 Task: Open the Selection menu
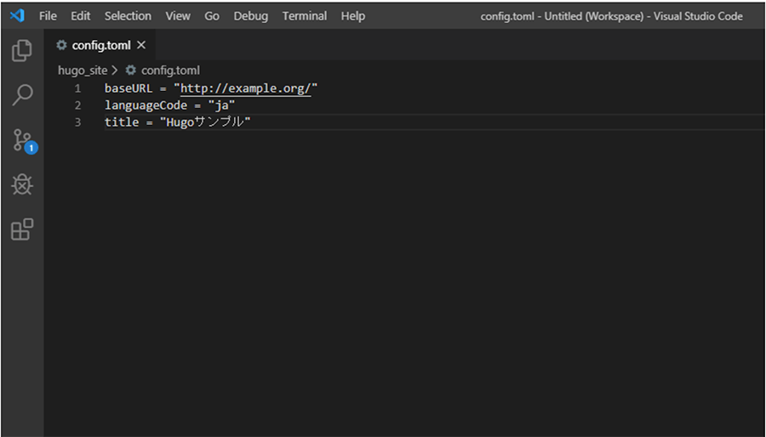point(128,16)
